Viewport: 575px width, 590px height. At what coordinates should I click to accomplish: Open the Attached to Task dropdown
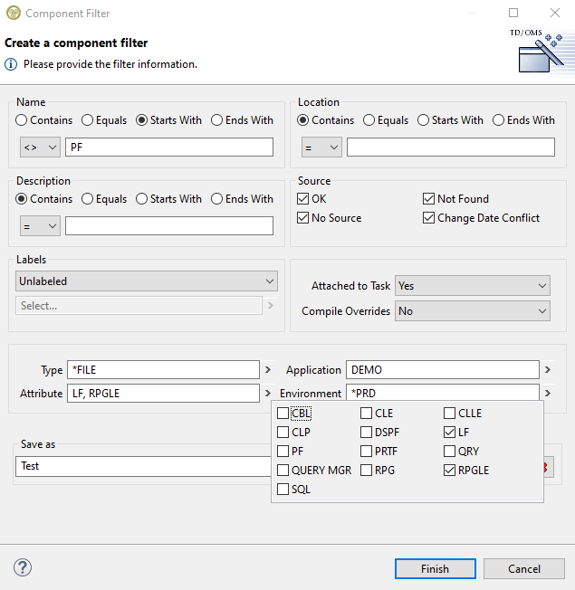(x=472, y=286)
